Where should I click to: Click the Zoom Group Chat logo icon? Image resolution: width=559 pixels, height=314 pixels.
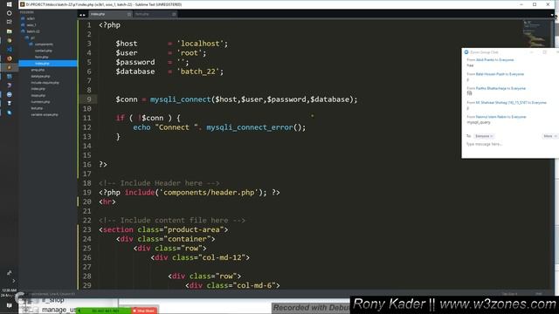466,52
